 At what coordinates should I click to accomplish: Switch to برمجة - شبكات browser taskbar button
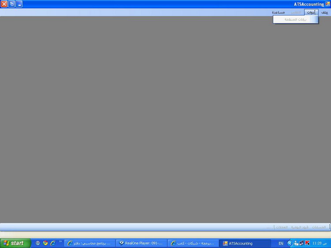193,243
